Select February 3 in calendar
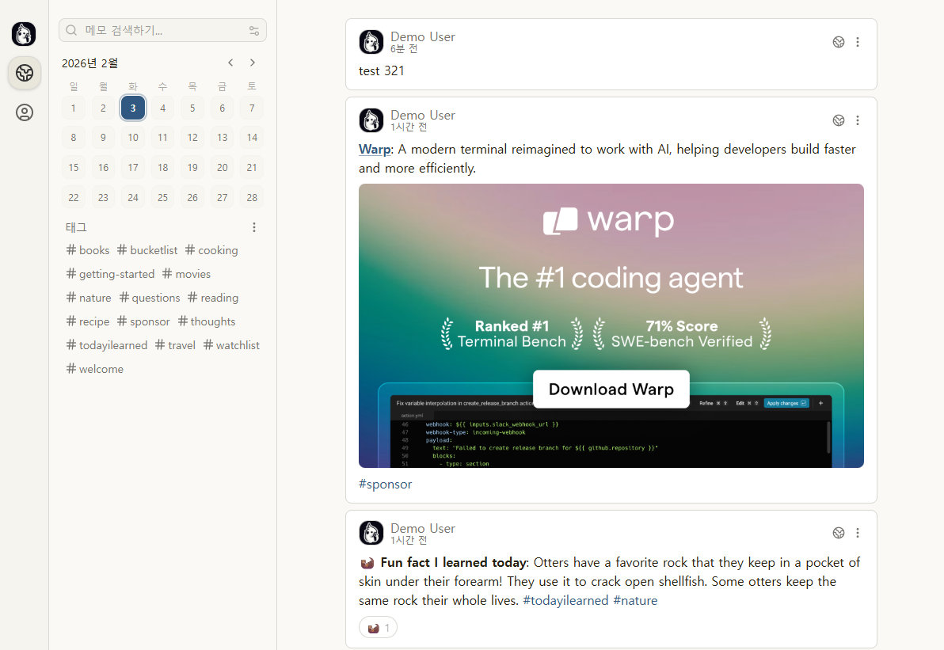The height and width of the screenshot is (650, 944). (x=133, y=108)
